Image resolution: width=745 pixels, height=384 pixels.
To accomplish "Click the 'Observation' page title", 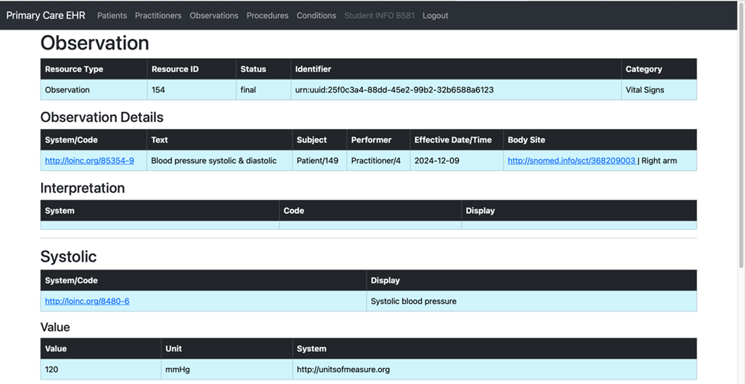I will coord(95,43).
